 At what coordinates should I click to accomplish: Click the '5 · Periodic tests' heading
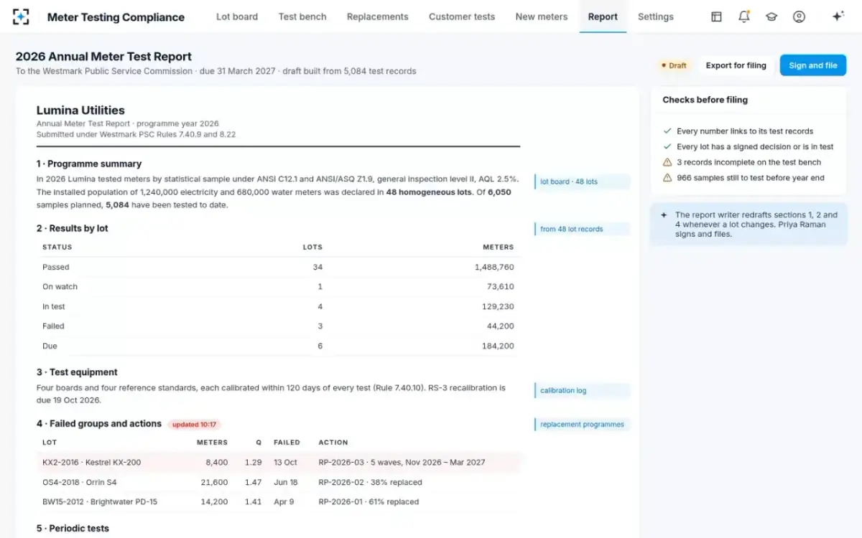click(73, 529)
